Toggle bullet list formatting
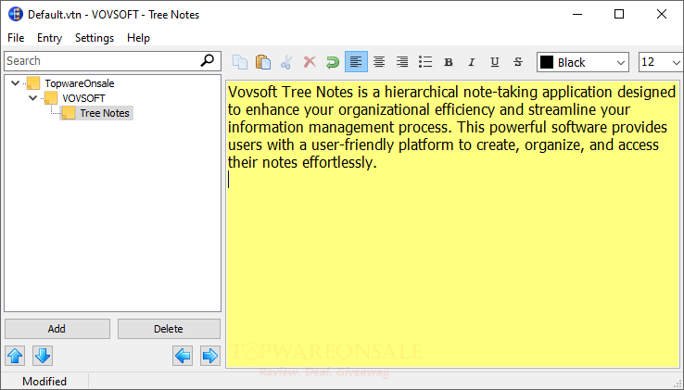 pyautogui.click(x=425, y=62)
